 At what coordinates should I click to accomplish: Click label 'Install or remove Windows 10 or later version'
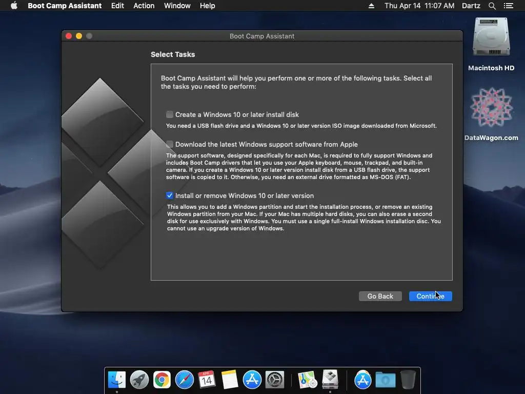point(245,195)
